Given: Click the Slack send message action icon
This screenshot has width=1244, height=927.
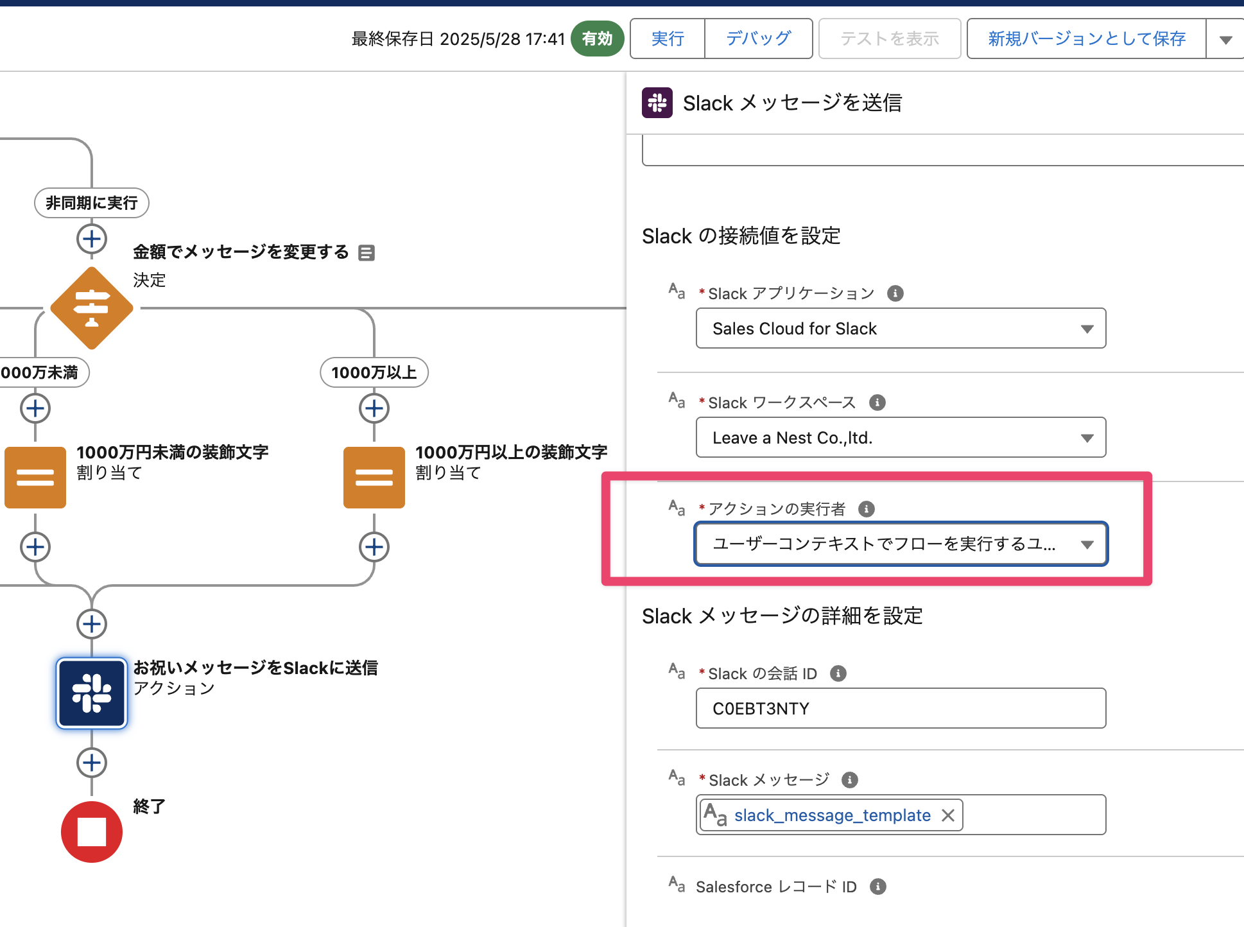Looking at the screenshot, I should pos(92,693).
